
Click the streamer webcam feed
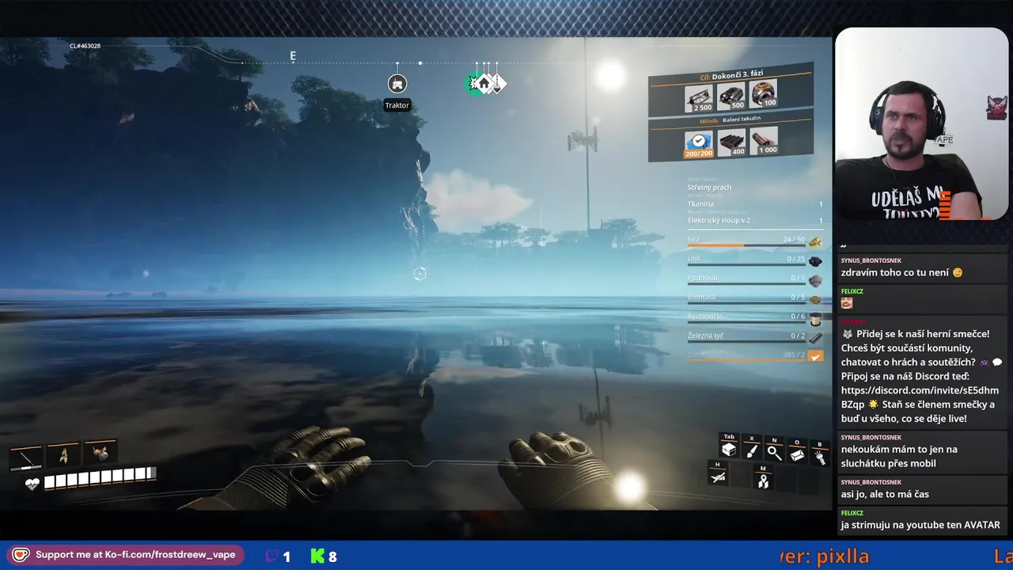click(x=922, y=123)
